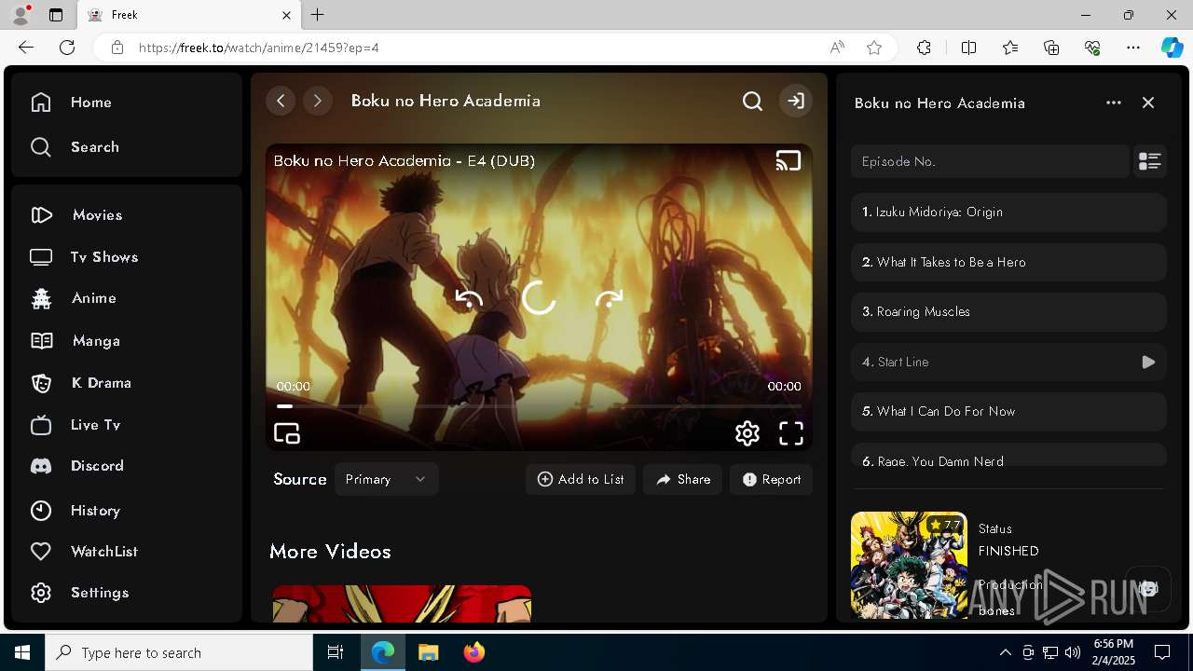Open Manga section

75,341
